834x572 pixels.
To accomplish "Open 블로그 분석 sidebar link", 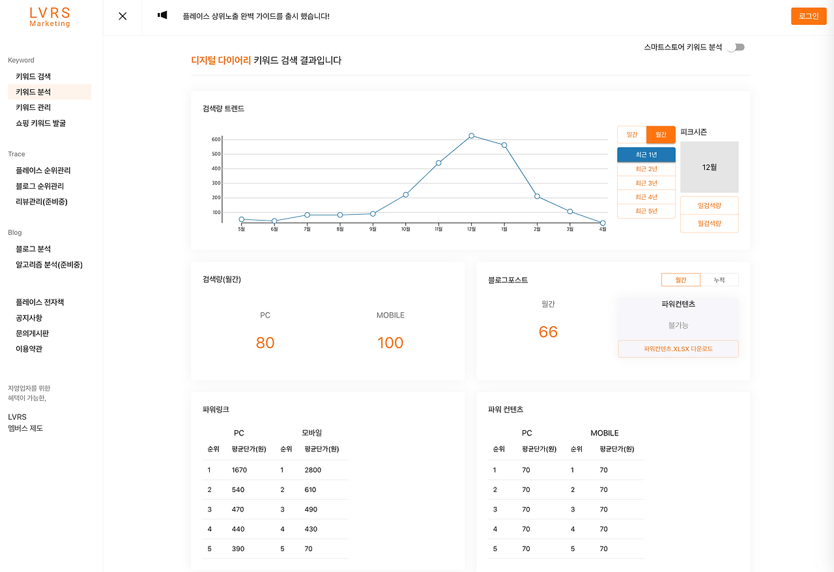I will tap(33, 249).
